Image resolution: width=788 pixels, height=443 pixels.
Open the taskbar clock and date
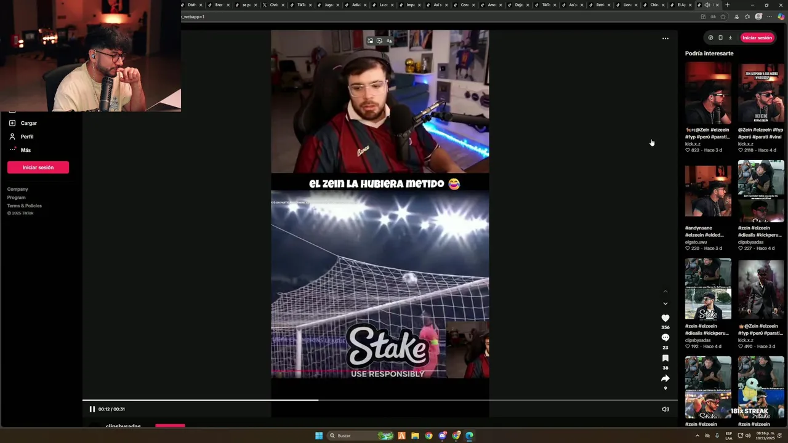(x=764, y=436)
